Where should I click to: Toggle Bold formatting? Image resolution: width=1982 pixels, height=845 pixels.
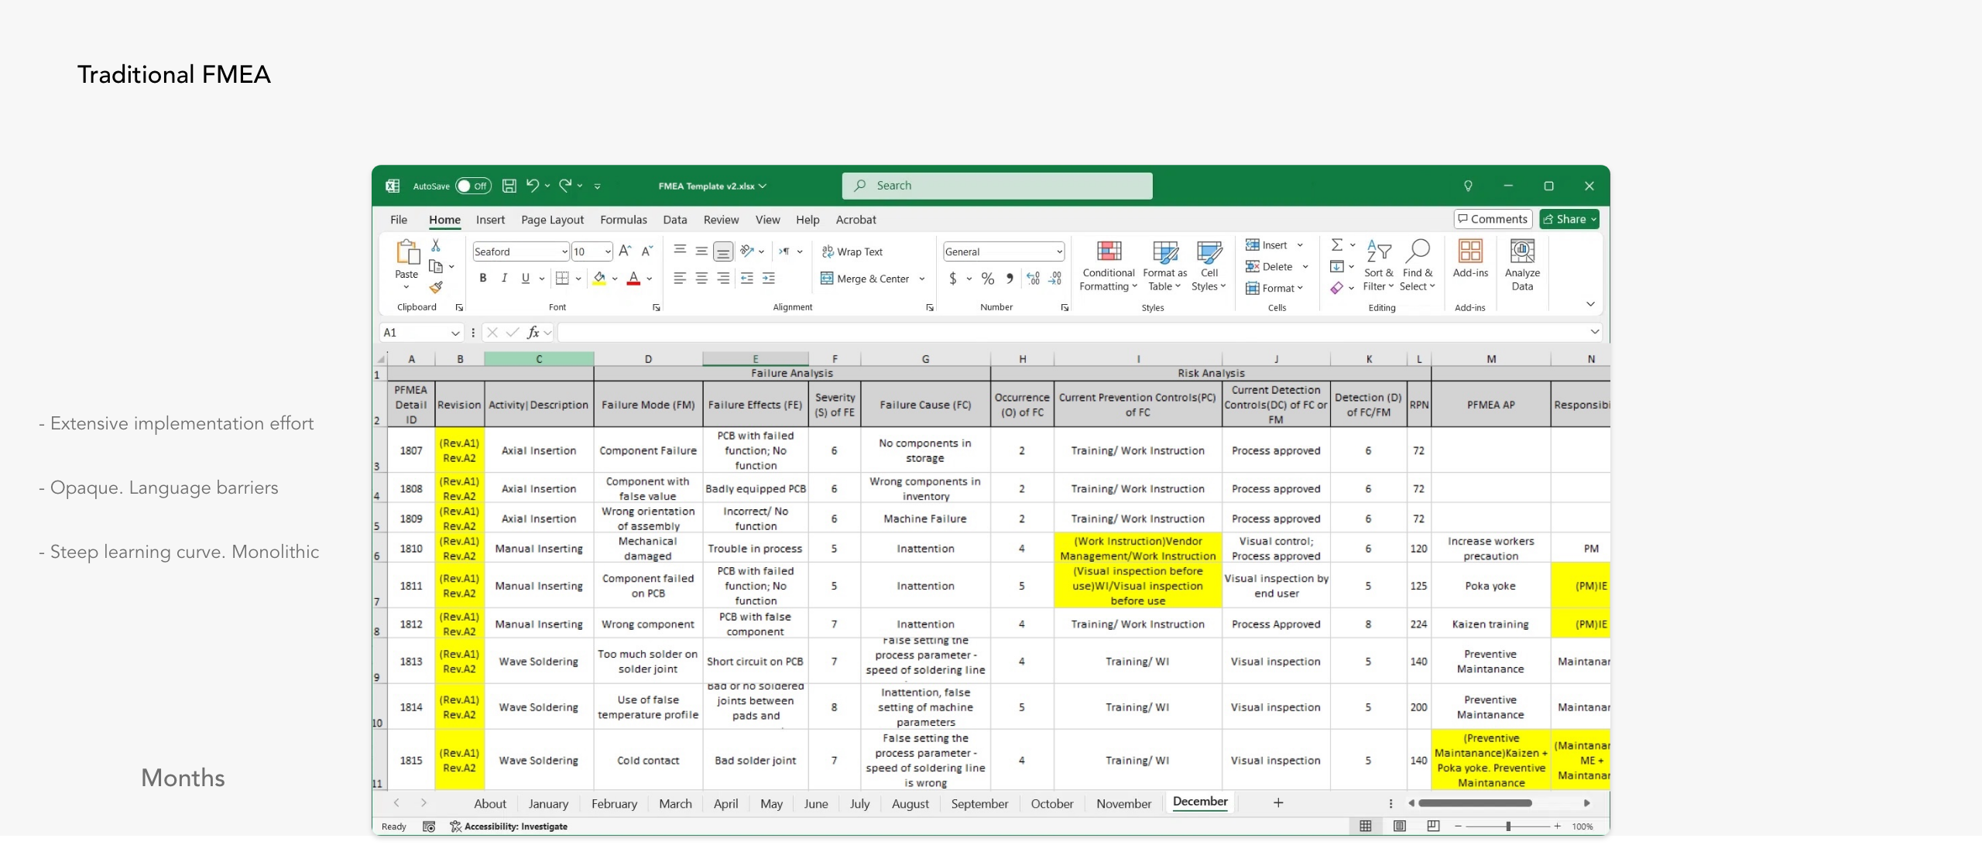pos(482,279)
